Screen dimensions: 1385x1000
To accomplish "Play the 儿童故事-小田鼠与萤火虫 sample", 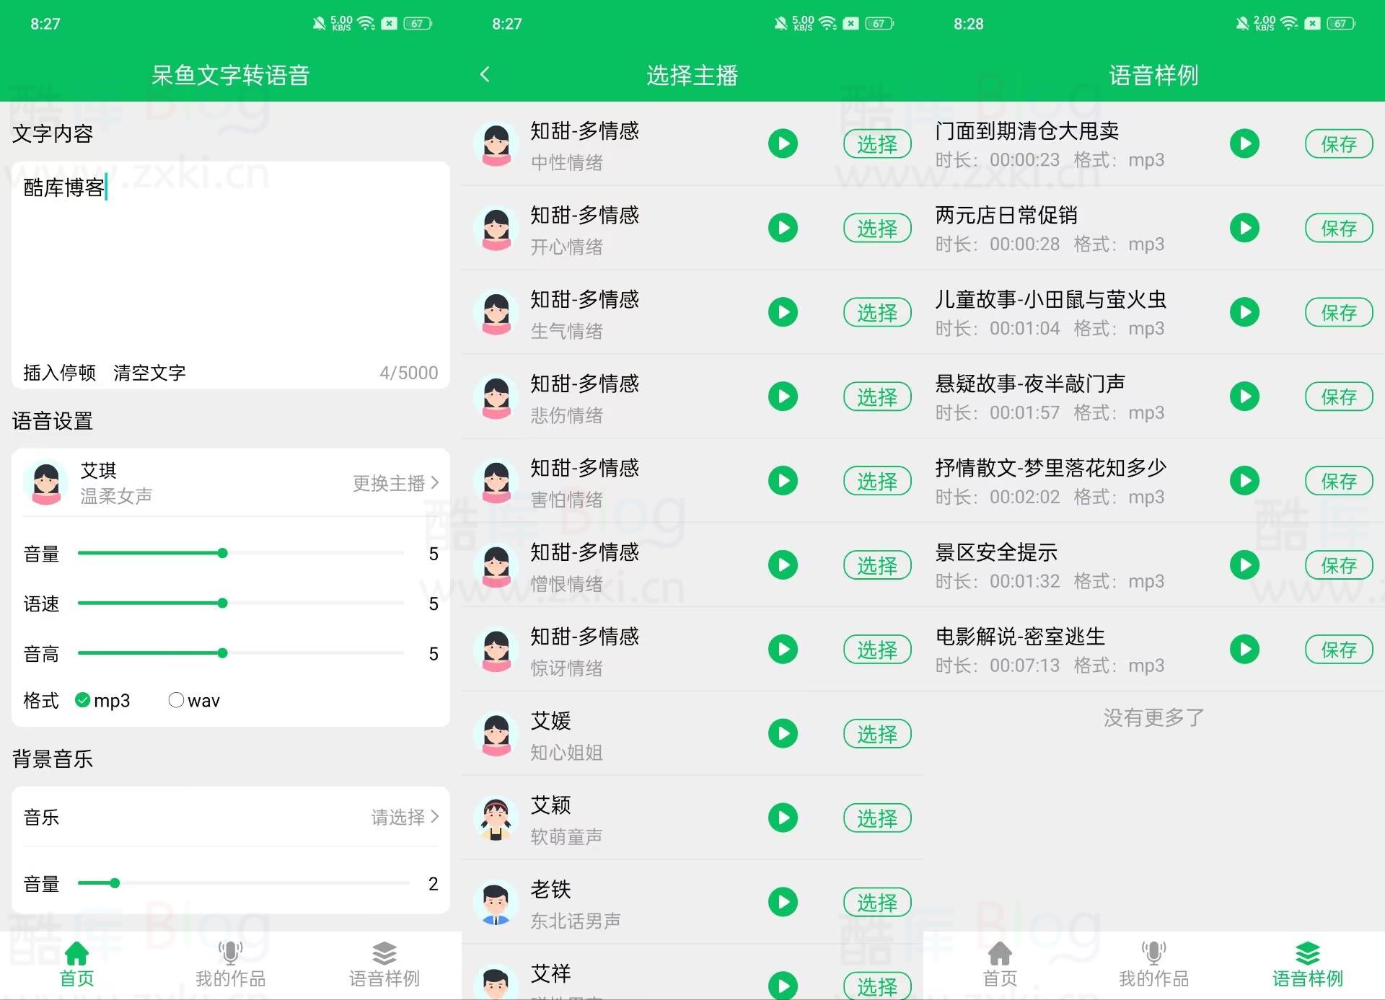I will pyautogui.click(x=1245, y=312).
